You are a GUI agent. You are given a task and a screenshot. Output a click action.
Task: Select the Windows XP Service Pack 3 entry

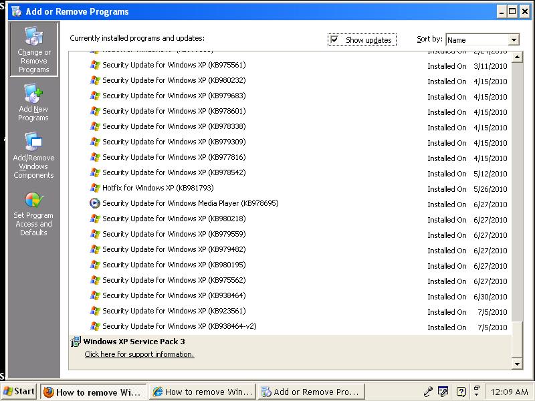click(290, 352)
